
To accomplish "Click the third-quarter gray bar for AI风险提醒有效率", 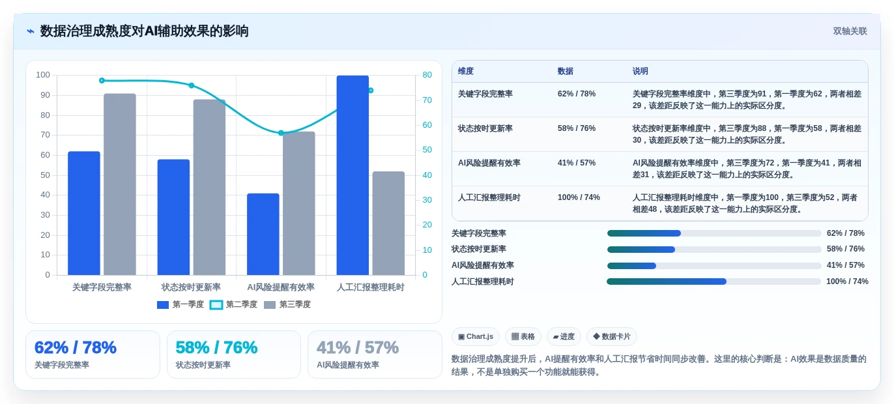I will (299, 203).
